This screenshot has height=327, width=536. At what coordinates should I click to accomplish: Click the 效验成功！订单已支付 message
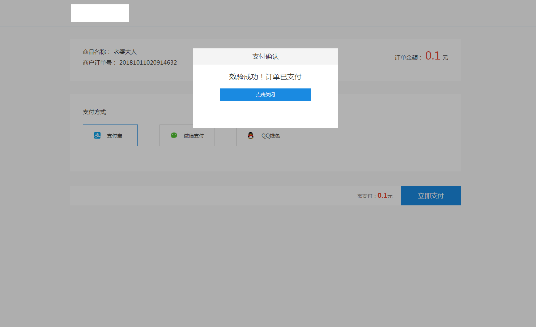(x=265, y=77)
